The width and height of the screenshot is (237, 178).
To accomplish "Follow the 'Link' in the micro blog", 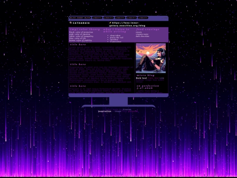I will 162,78.
